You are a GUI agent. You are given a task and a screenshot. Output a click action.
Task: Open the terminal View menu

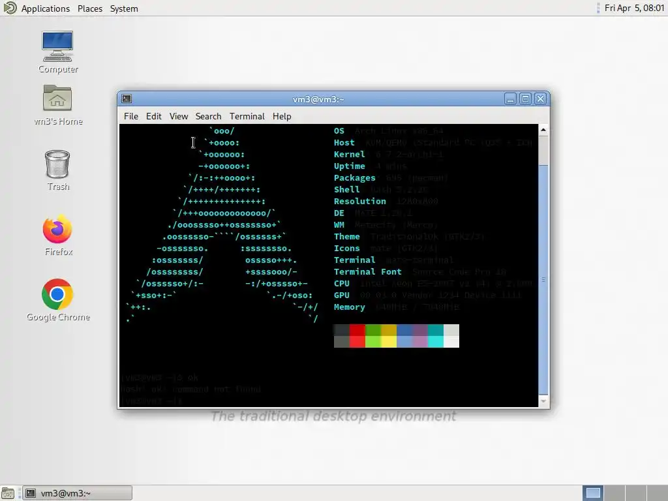[x=179, y=116]
